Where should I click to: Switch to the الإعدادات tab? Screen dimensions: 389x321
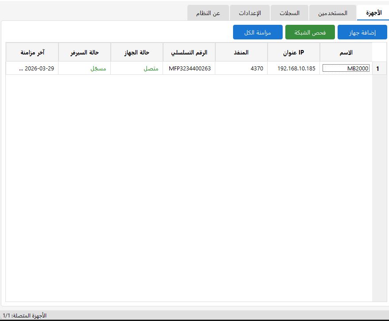pyautogui.click(x=250, y=13)
